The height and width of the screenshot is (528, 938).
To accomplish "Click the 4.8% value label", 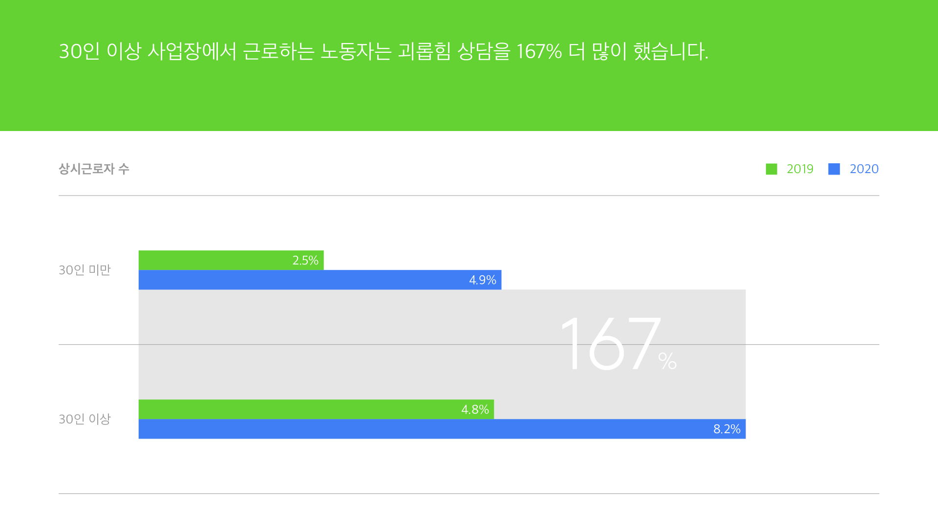I will coord(475,410).
